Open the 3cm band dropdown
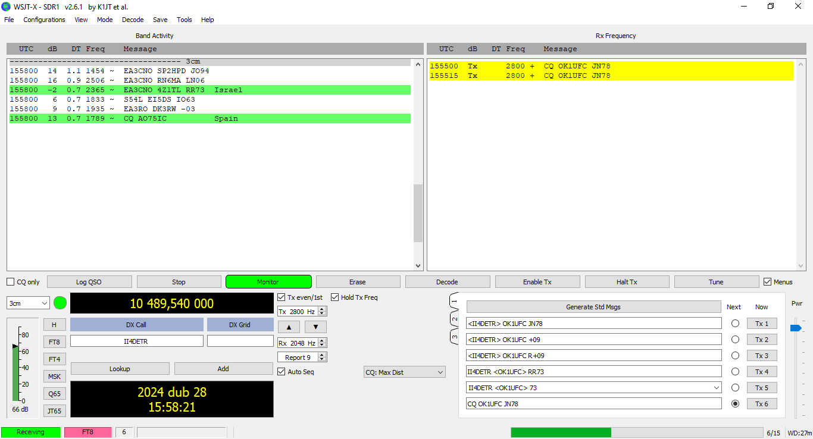This screenshot has height=439, width=813. (28, 303)
